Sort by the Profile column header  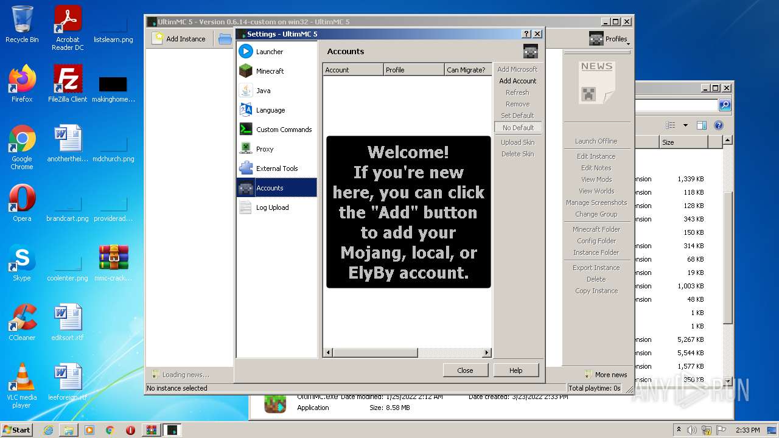point(414,70)
